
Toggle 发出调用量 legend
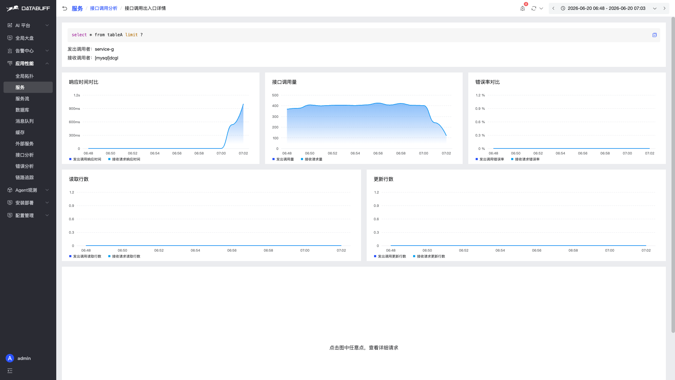pos(283,159)
